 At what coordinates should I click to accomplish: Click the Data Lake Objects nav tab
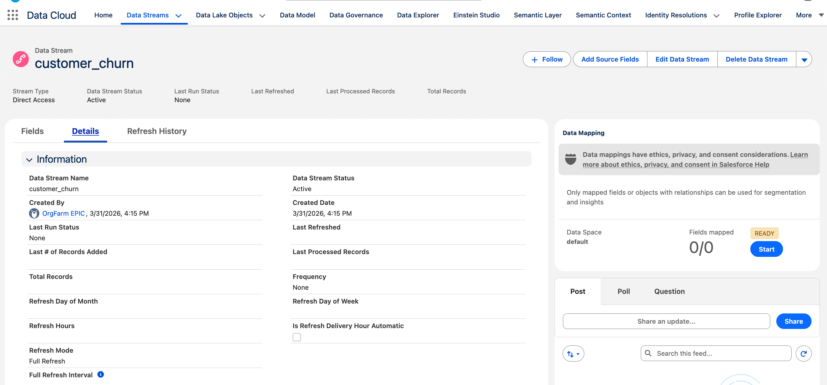(224, 15)
